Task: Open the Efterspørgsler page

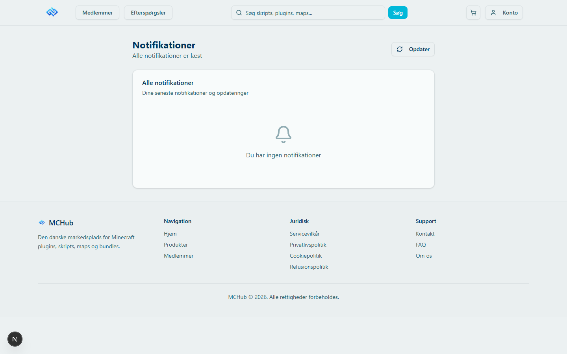Action: point(148,13)
